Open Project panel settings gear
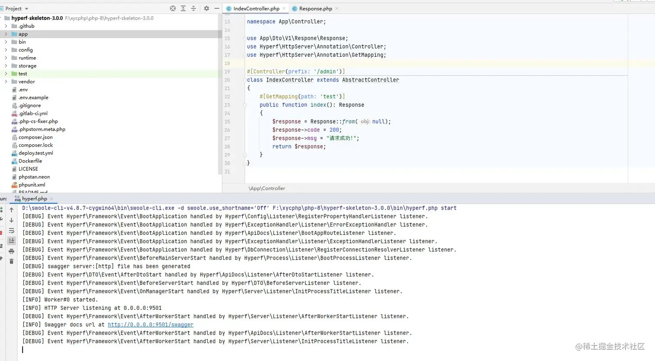Image resolution: width=655 pixels, height=361 pixels. [x=207, y=8]
